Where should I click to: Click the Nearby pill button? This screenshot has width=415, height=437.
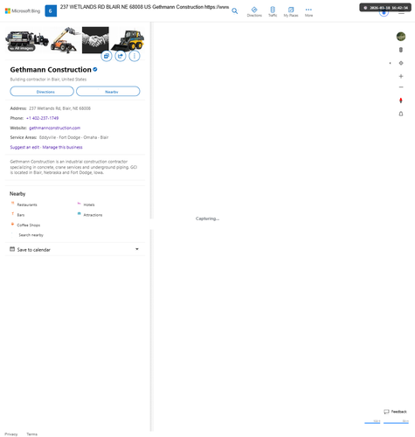coord(108,92)
